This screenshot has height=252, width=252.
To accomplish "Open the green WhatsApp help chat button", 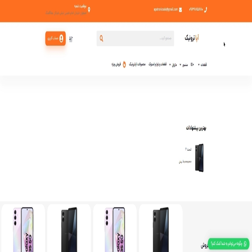I will pos(228,244).
